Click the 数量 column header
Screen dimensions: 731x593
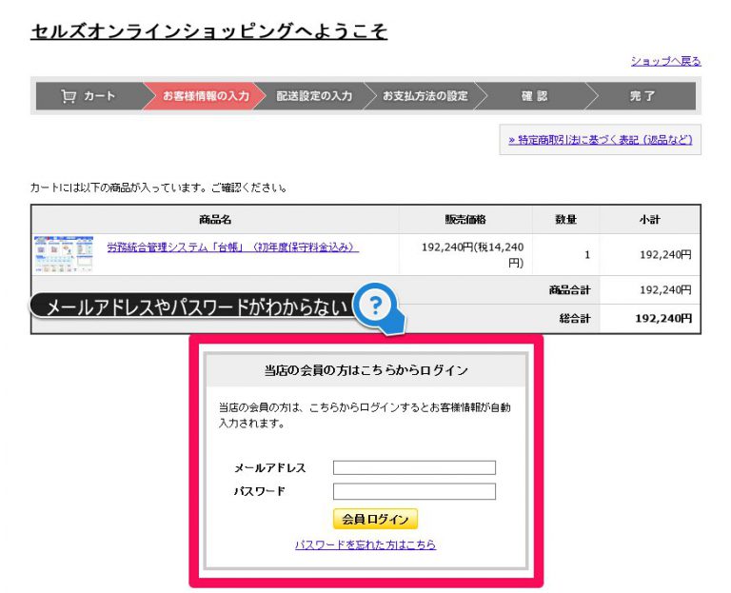click(x=565, y=220)
